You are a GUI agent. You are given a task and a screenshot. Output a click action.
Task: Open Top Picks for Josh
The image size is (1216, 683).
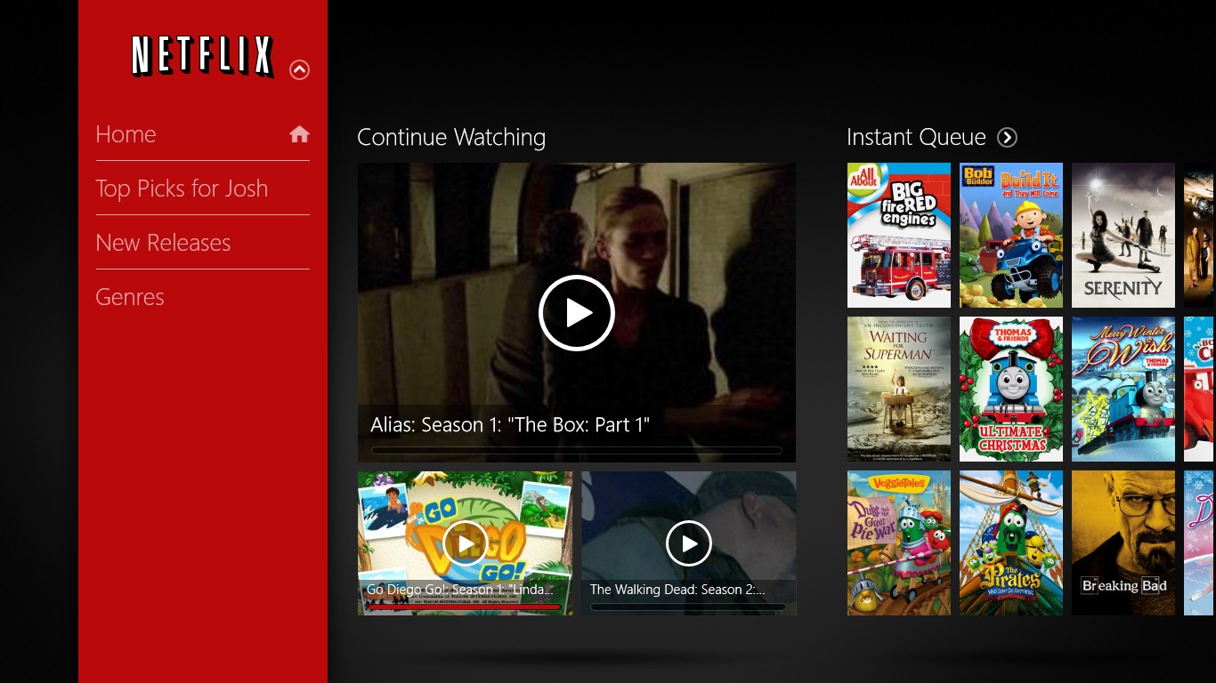182,188
